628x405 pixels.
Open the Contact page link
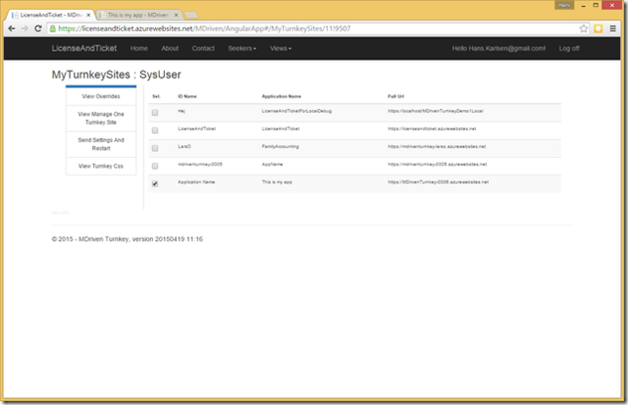203,48
